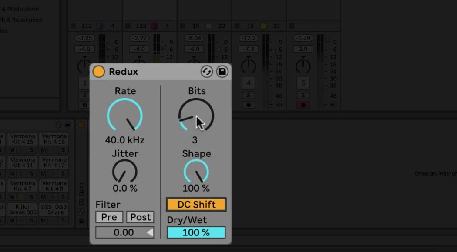The height and width of the screenshot is (252, 457).
Task: Solo track 5 in the mixer
Action: click(303, 96)
